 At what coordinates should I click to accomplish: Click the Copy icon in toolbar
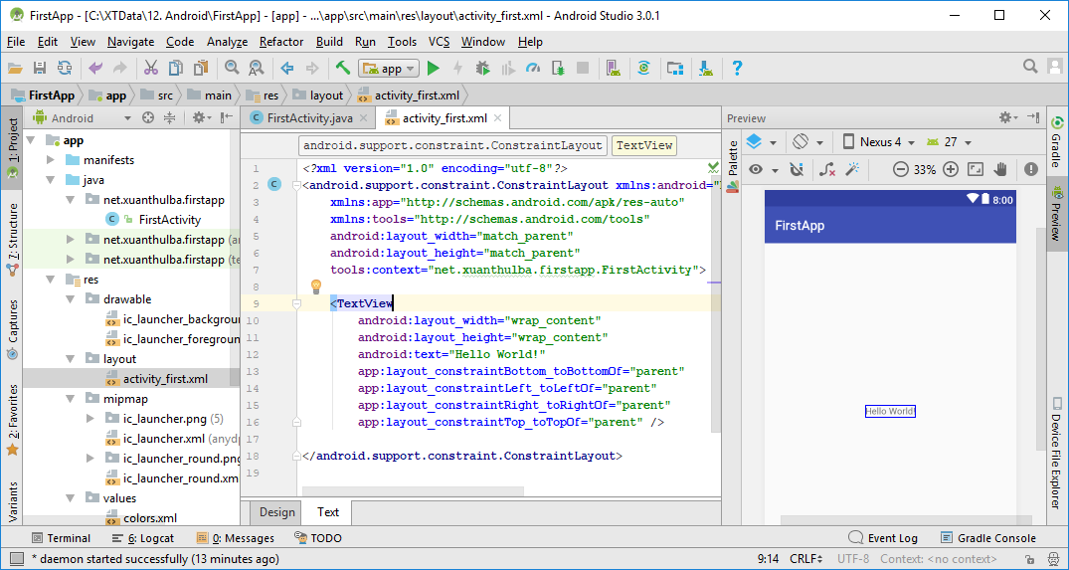tap(176, 69)
